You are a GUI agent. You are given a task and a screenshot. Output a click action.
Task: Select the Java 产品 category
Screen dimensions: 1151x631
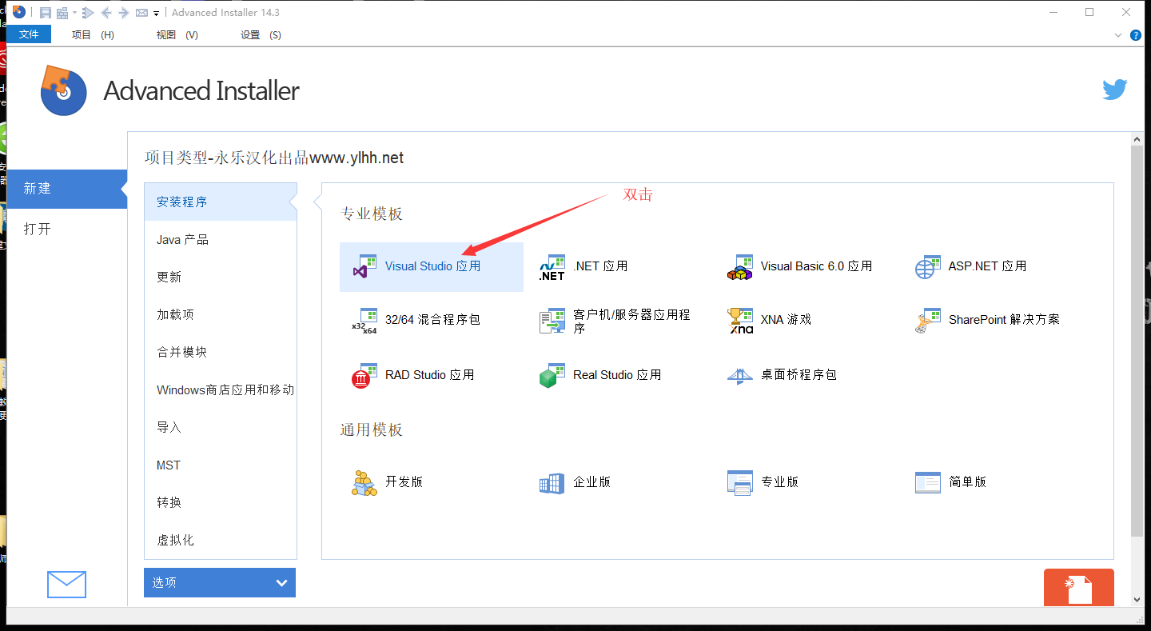[221, 239]
